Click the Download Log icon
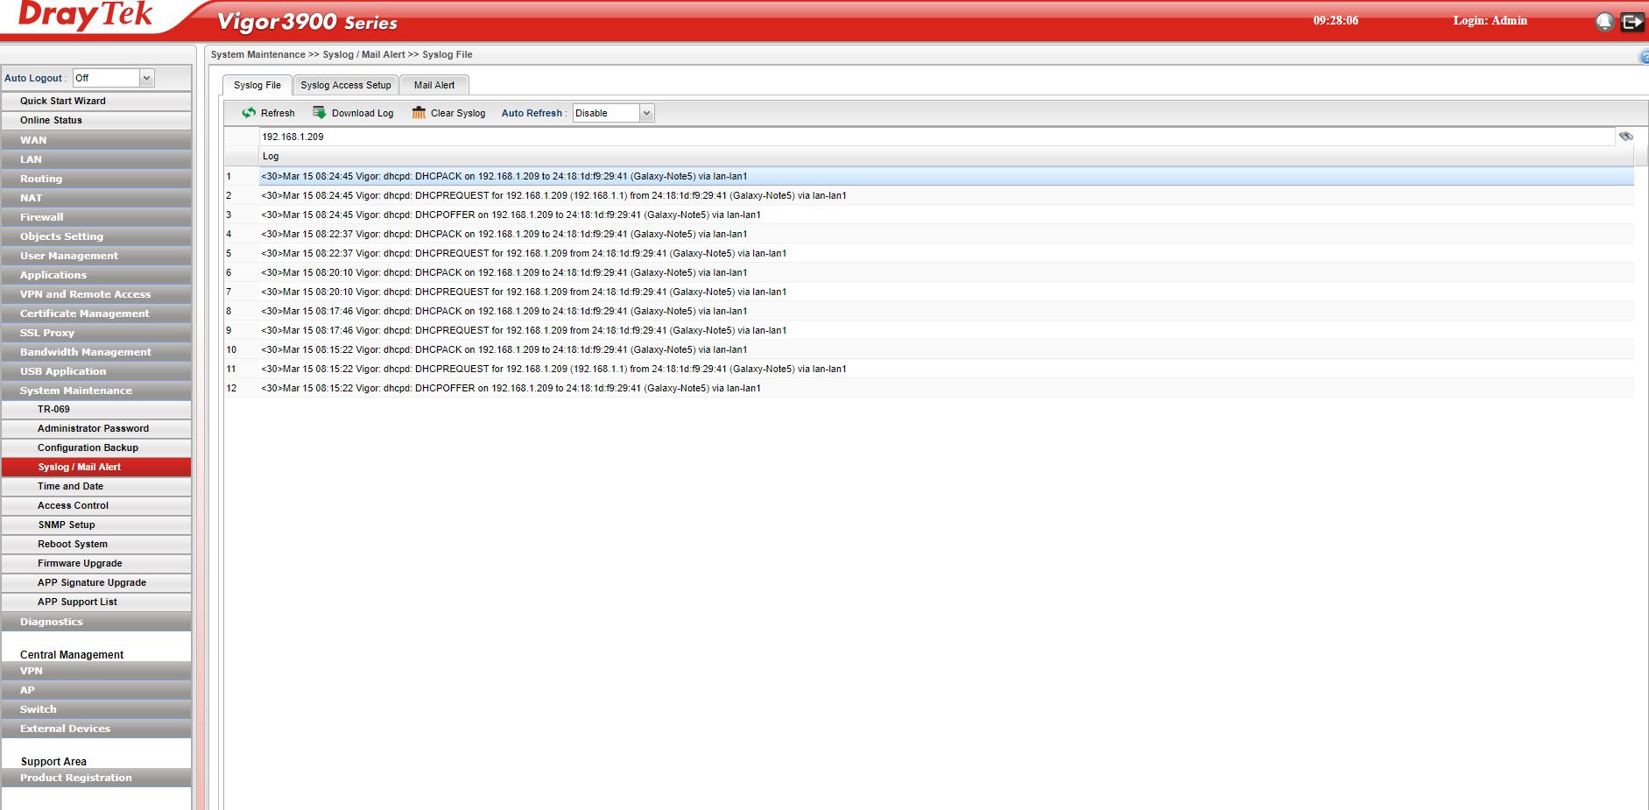 click(320, 113)
